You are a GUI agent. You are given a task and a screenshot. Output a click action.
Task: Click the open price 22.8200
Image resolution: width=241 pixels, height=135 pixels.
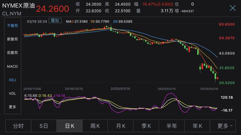point(94,11)
